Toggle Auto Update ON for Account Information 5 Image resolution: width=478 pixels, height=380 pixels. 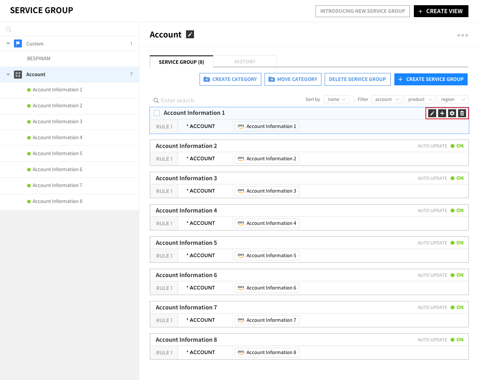[x=457, y=243]
